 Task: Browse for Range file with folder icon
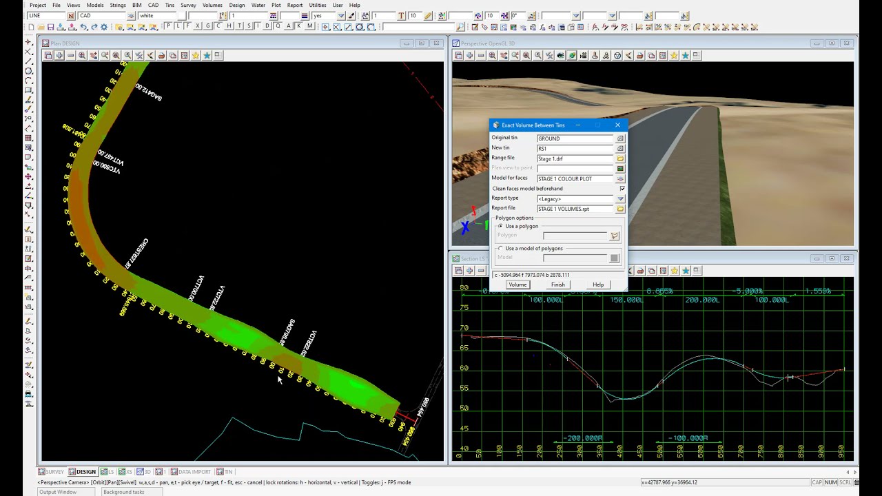[620, 158]
